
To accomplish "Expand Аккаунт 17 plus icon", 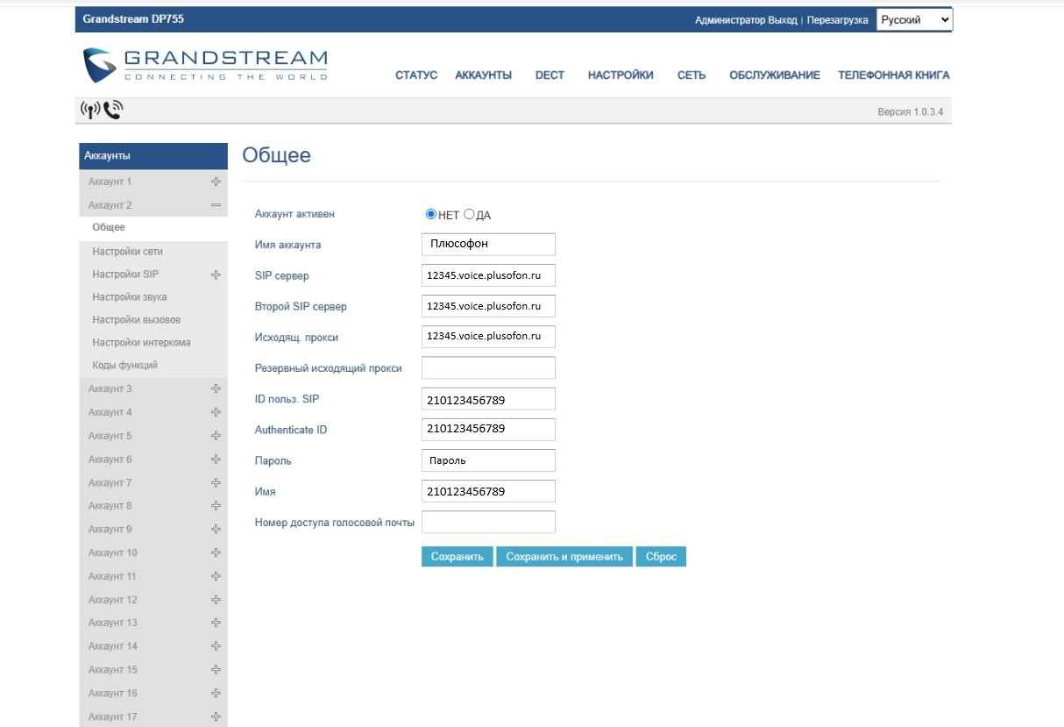I will tap(216, 717).
